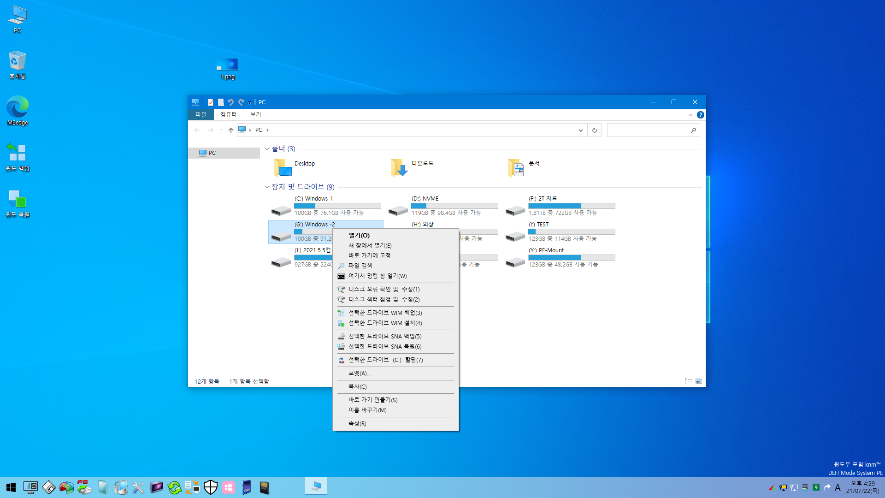Expand the ribbon with the chevron
Screen dimensions: 885x498
690,115
